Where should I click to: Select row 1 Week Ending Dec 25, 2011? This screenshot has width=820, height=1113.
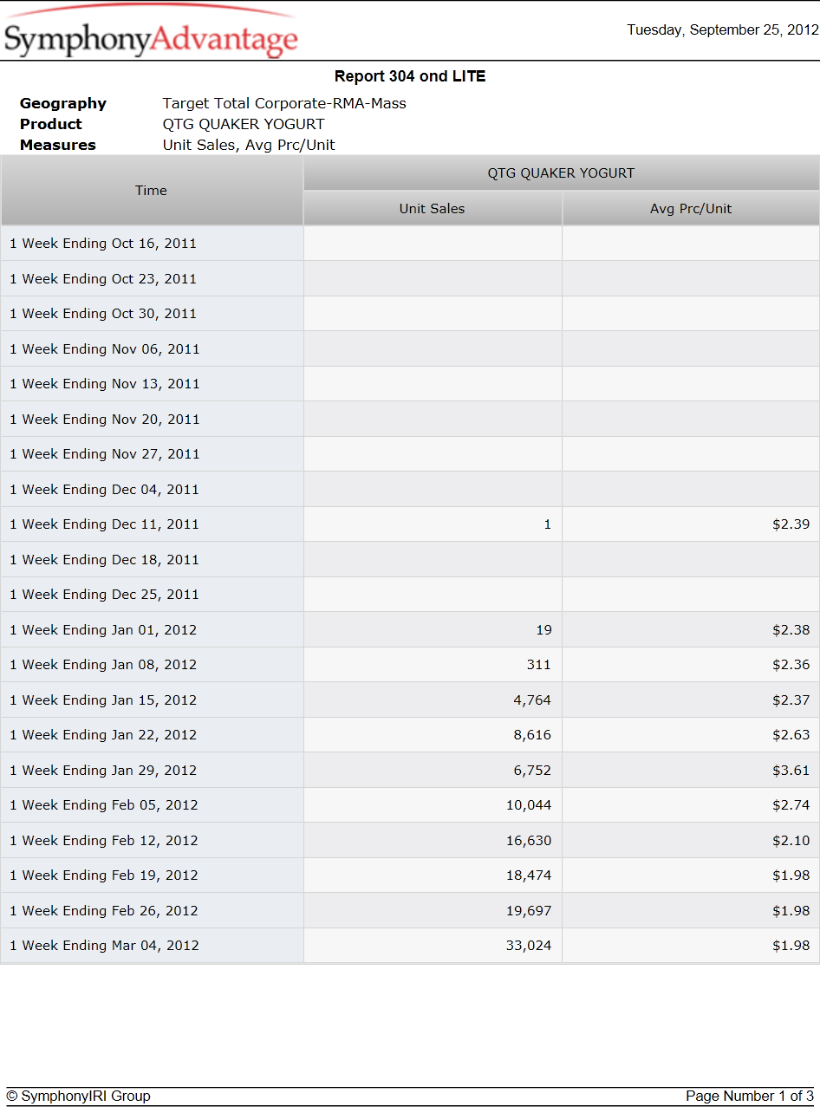410,595
